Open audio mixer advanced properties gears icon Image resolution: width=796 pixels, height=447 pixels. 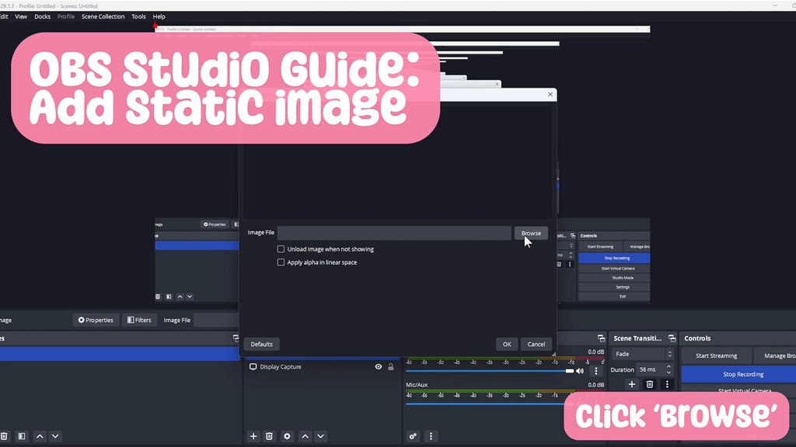(414, 436)
